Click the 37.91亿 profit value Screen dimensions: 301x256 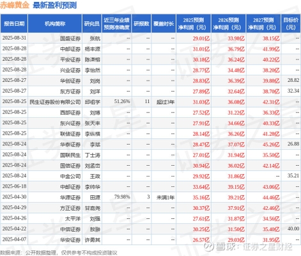(x=236, y=208)
